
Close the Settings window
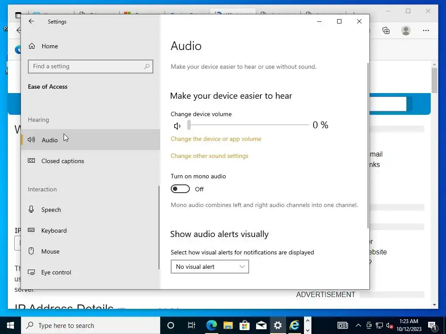pyautogui.click(x=359, y=21)
